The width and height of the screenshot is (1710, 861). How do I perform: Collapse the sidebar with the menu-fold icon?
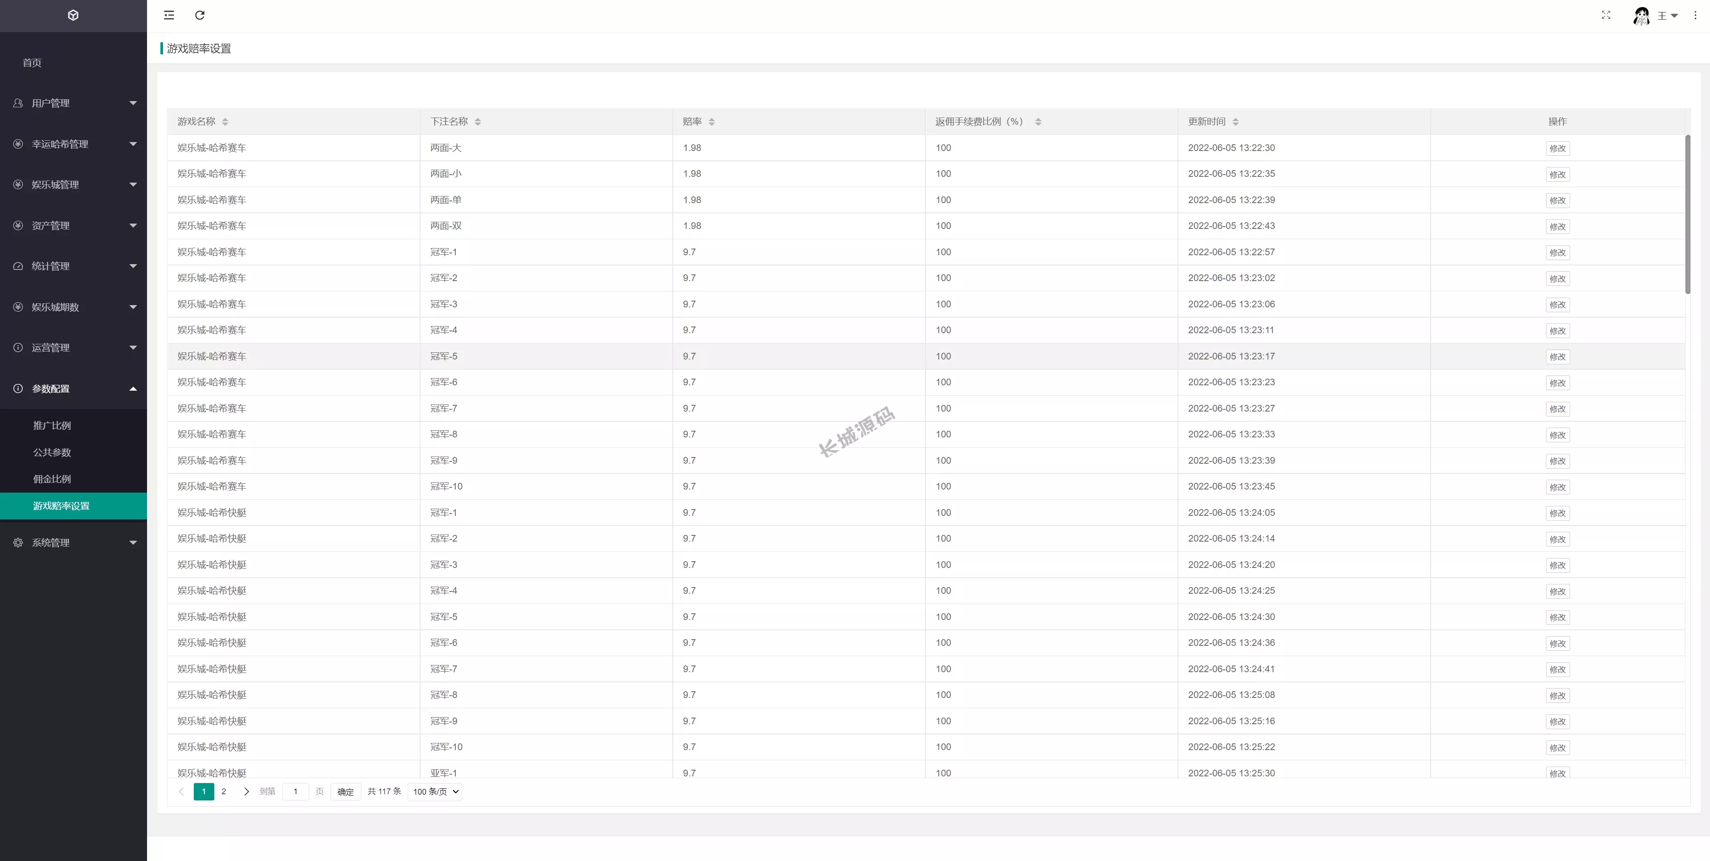pos(169,15)
